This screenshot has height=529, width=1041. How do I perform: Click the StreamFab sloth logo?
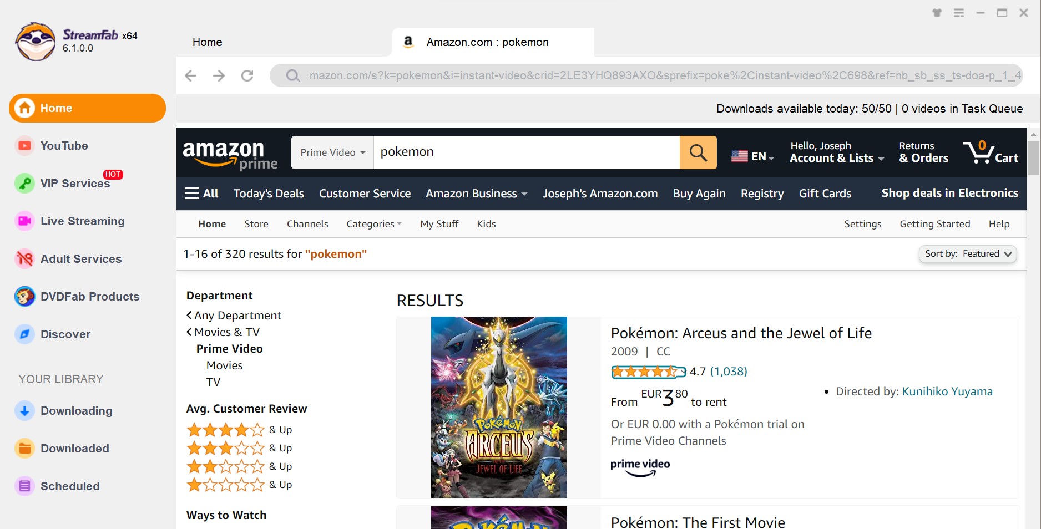[x=36, y=42]
